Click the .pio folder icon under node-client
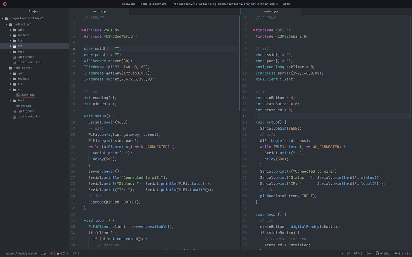 (x=14, y=30)
